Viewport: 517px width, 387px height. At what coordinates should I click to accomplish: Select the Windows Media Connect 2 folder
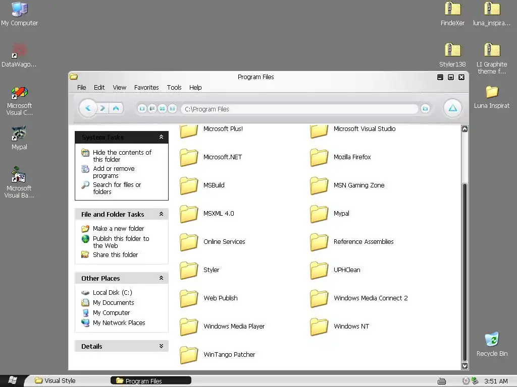(359, 298)
